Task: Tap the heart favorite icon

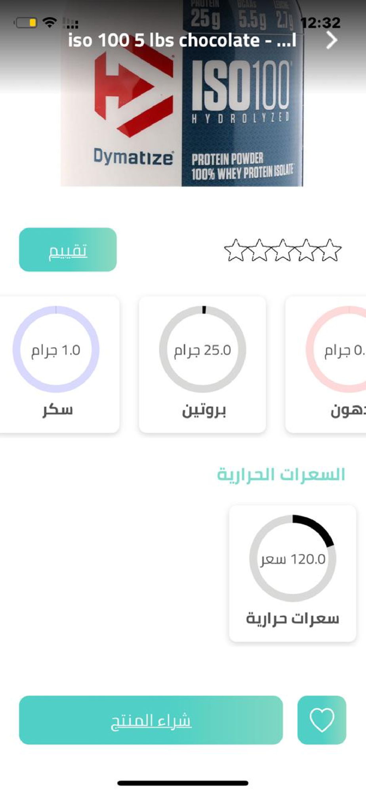Action: 322,720
